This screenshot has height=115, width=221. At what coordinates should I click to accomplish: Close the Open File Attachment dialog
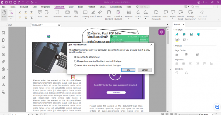tap(151, 45)
